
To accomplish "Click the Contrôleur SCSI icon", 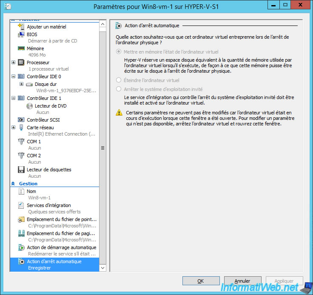I will point(21,120).
